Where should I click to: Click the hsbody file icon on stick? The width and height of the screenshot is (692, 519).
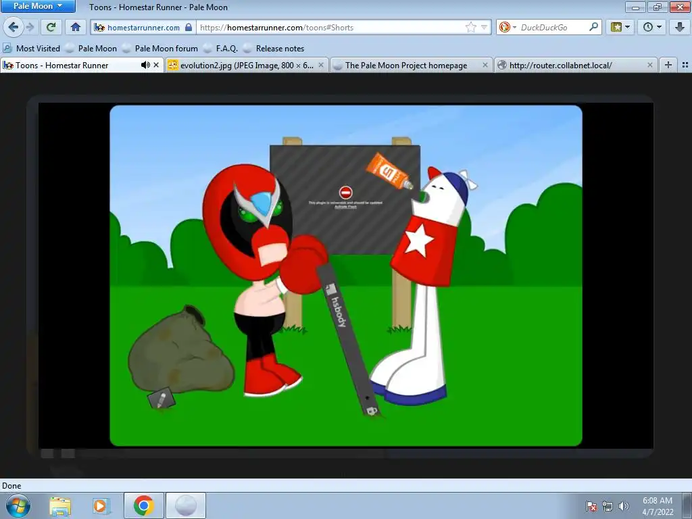point(331,291)
